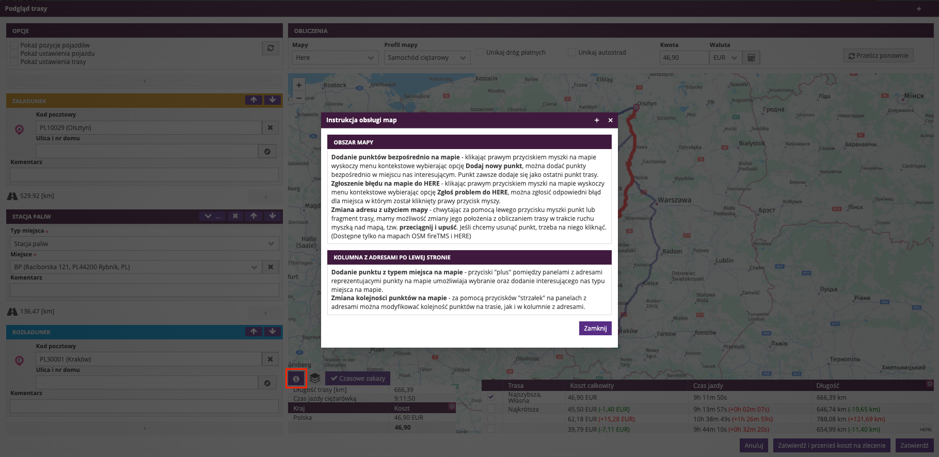The height and width of the screenshot is (457, 939).
Task: Open the Mapy dropdown showing Here
Action: [336, 58]
